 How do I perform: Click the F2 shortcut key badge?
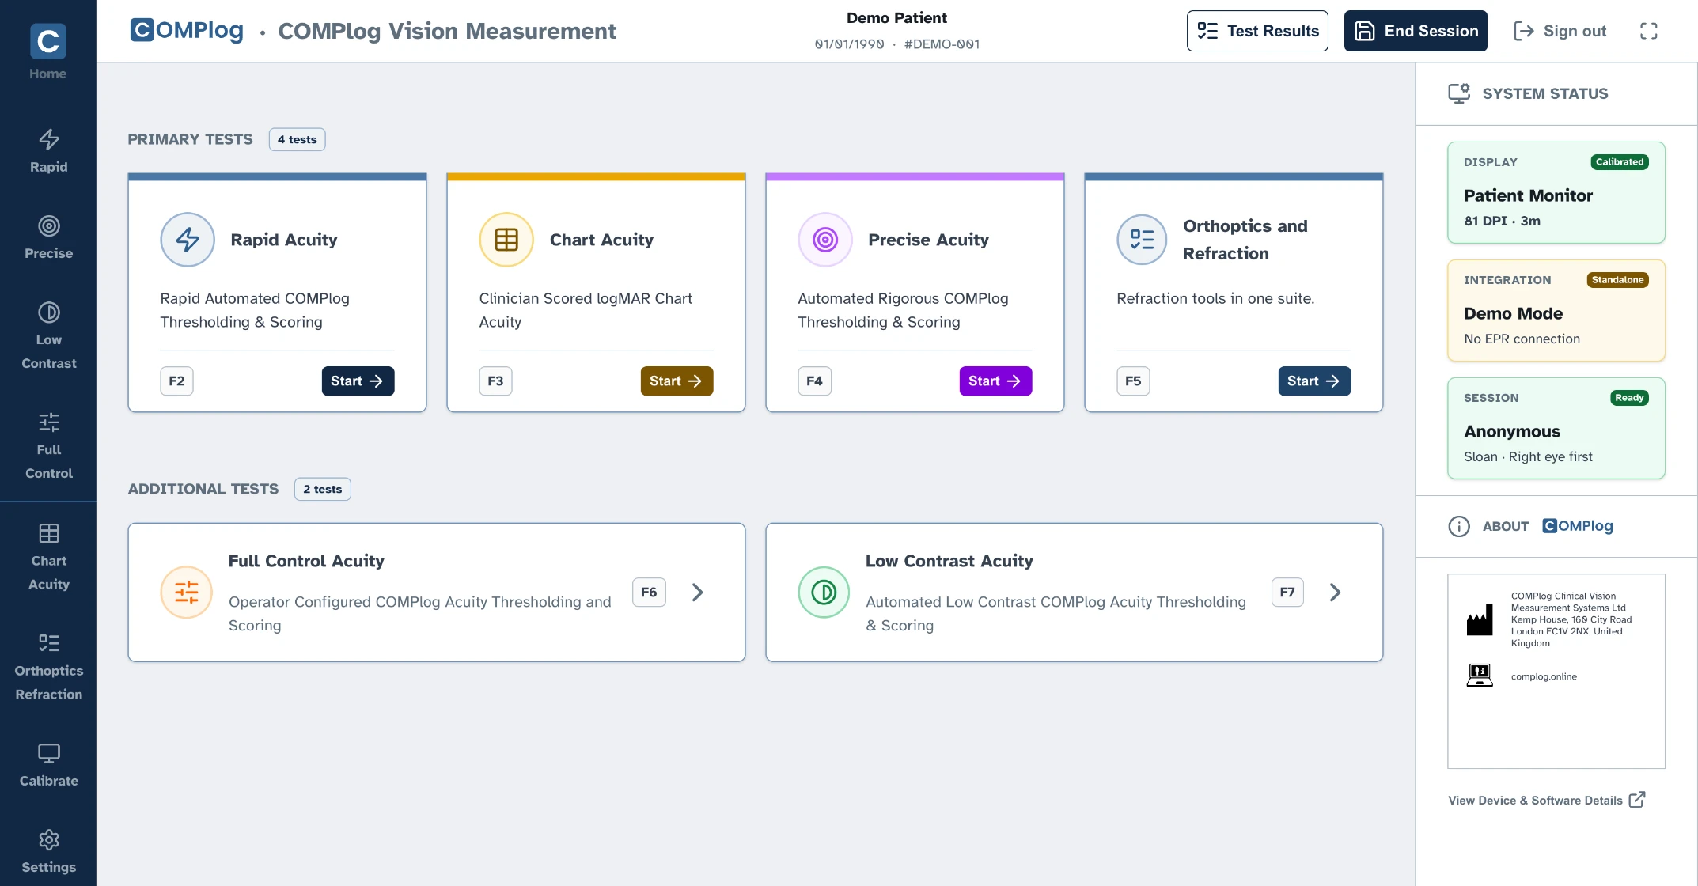coord(176,381)
